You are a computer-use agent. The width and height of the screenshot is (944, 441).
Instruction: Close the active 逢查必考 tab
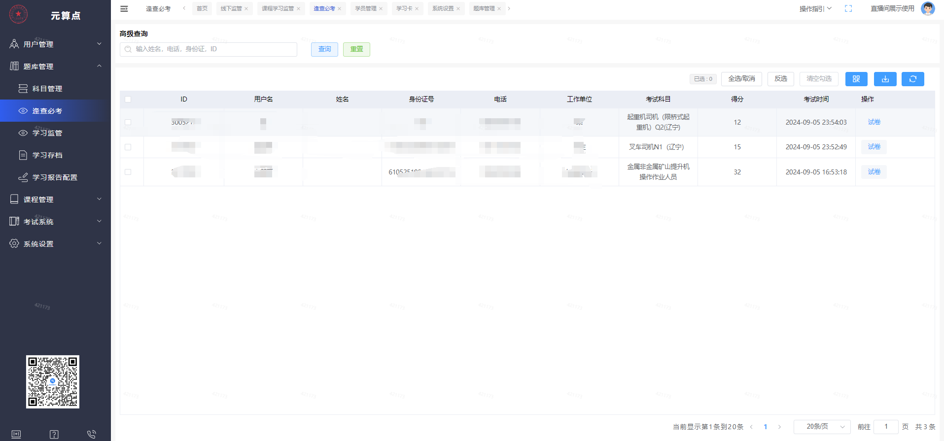click(x=339, y=9)
